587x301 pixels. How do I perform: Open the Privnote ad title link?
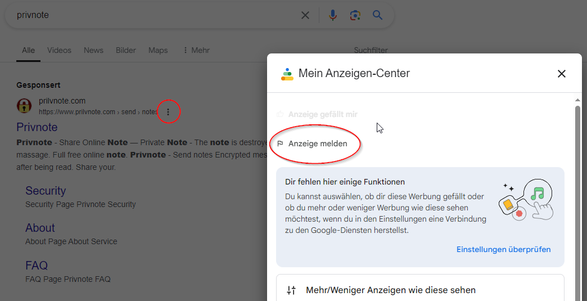click(37, 127)
